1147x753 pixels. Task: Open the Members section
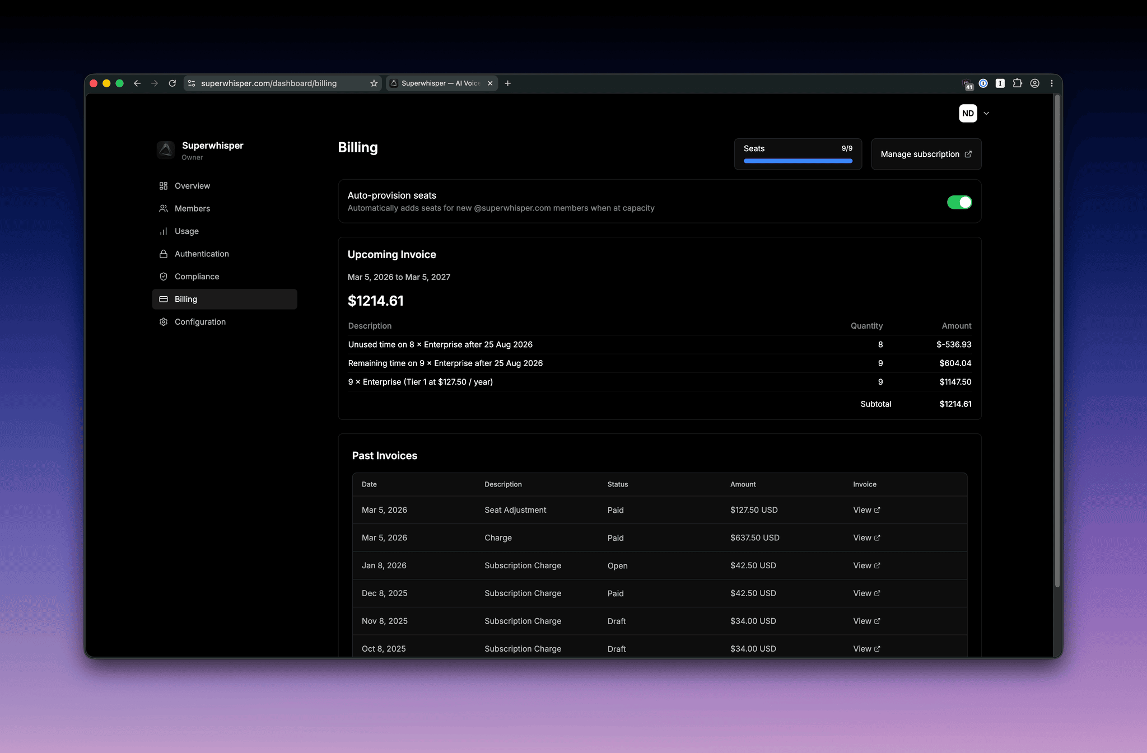point(225,208)
